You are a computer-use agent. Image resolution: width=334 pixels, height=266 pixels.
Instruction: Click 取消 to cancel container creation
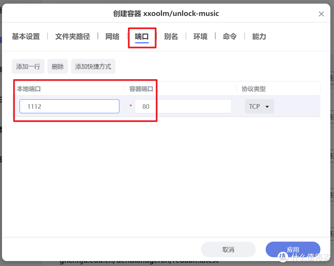pyautogui.click(x=228, y=249)
